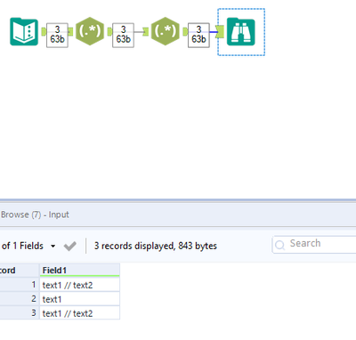Click the 'Browse (7) - Input' title
The image size is (356, 340).
click(35, 215)
